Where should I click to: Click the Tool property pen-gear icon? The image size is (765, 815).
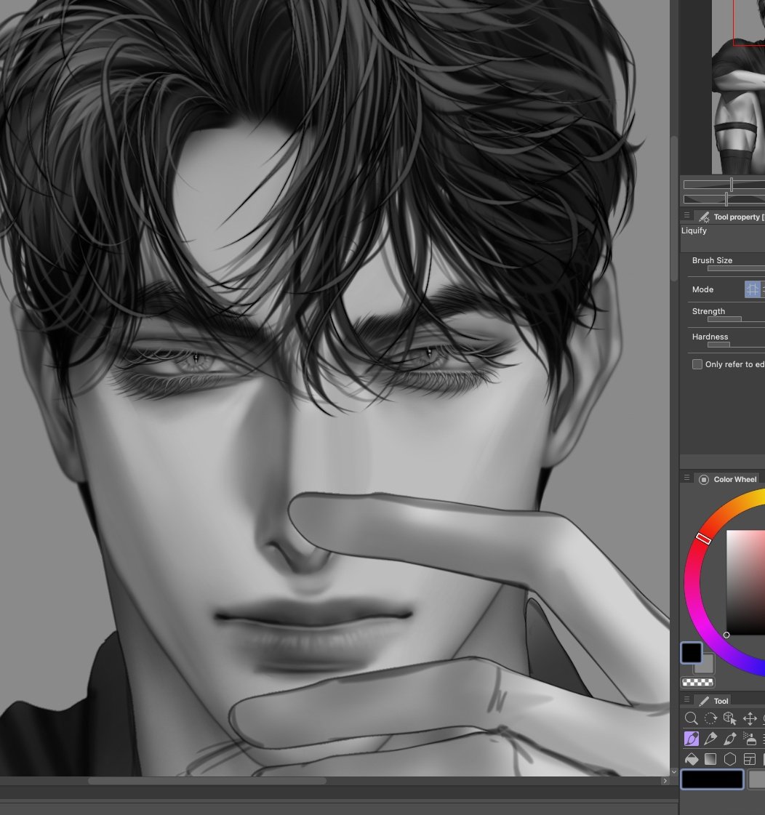point(704,217)
